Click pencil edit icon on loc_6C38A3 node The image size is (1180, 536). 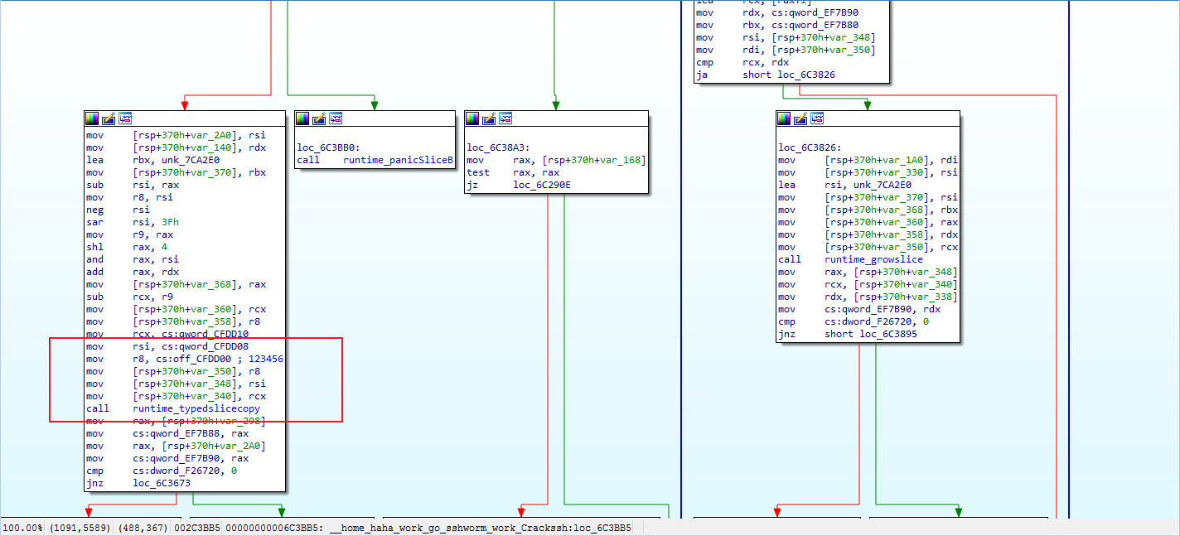coord(490,118)
